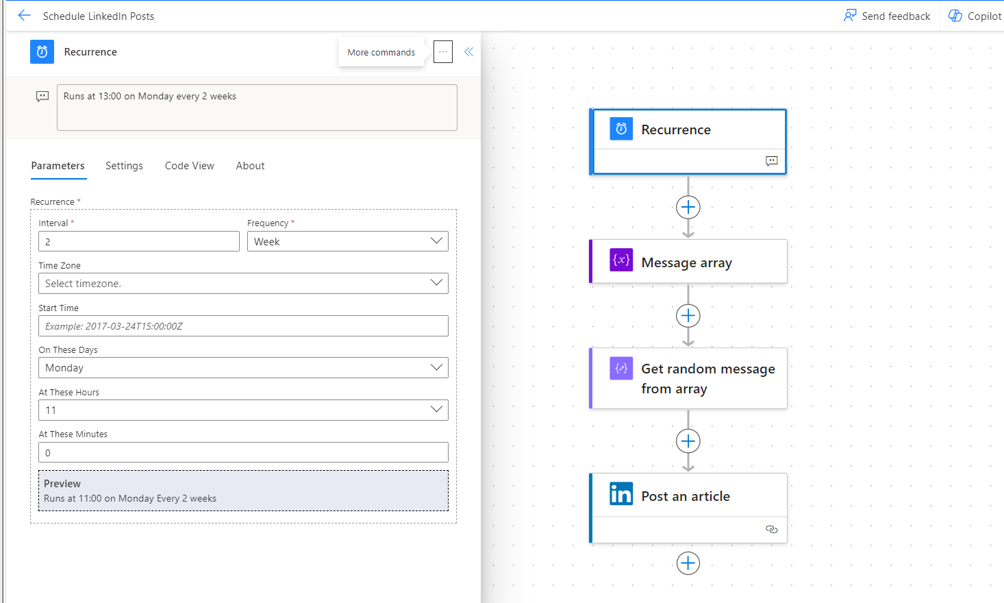Open the About tab

click(250, 166)
